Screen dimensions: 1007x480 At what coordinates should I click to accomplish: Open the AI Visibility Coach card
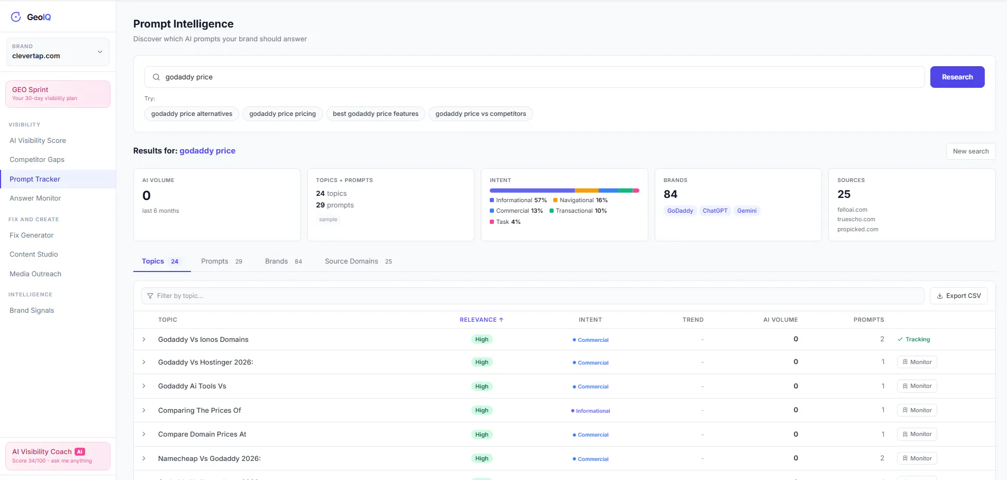[x=58, y=456]
